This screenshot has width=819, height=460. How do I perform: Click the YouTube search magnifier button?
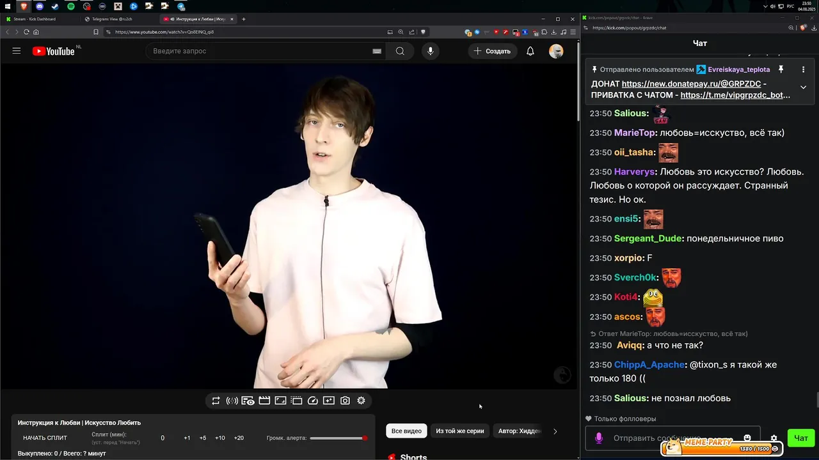[x=400, y=51]
